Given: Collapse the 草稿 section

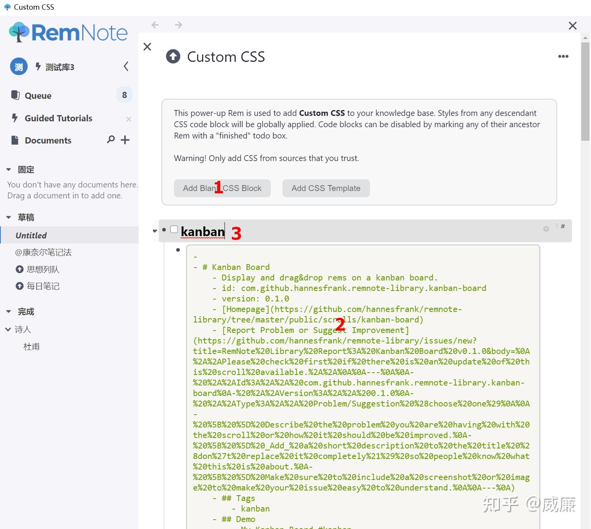Looking at the screenshot, I should pyautogui.click(x=9, y=217).
